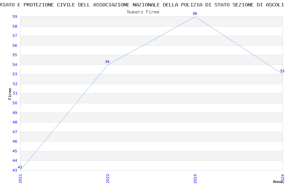Image resolution: width=286 pixels, height=185 pixels.
Task: Click the 43 tick label at the axis bottom
Action: (15, 170)
